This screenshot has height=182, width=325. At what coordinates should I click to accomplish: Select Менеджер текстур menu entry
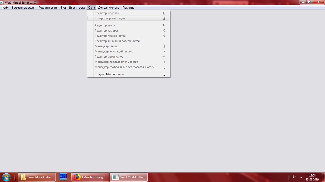107,46
